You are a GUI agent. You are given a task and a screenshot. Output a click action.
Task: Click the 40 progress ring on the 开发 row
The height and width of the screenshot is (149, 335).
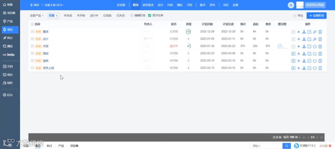[188, 46]
